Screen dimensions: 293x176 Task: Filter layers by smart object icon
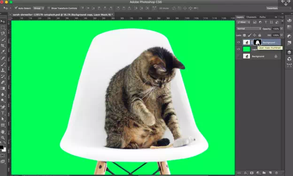tap(277, 22)
